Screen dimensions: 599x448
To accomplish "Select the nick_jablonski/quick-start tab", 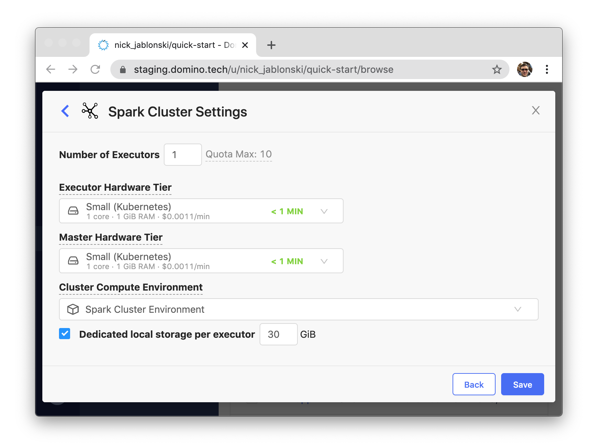I will (173, 45).
